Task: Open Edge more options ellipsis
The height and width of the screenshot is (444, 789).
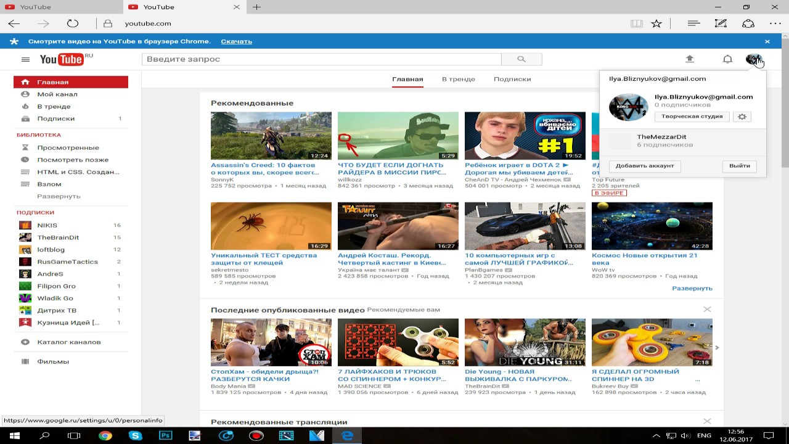Action: [x=775, y=23]
